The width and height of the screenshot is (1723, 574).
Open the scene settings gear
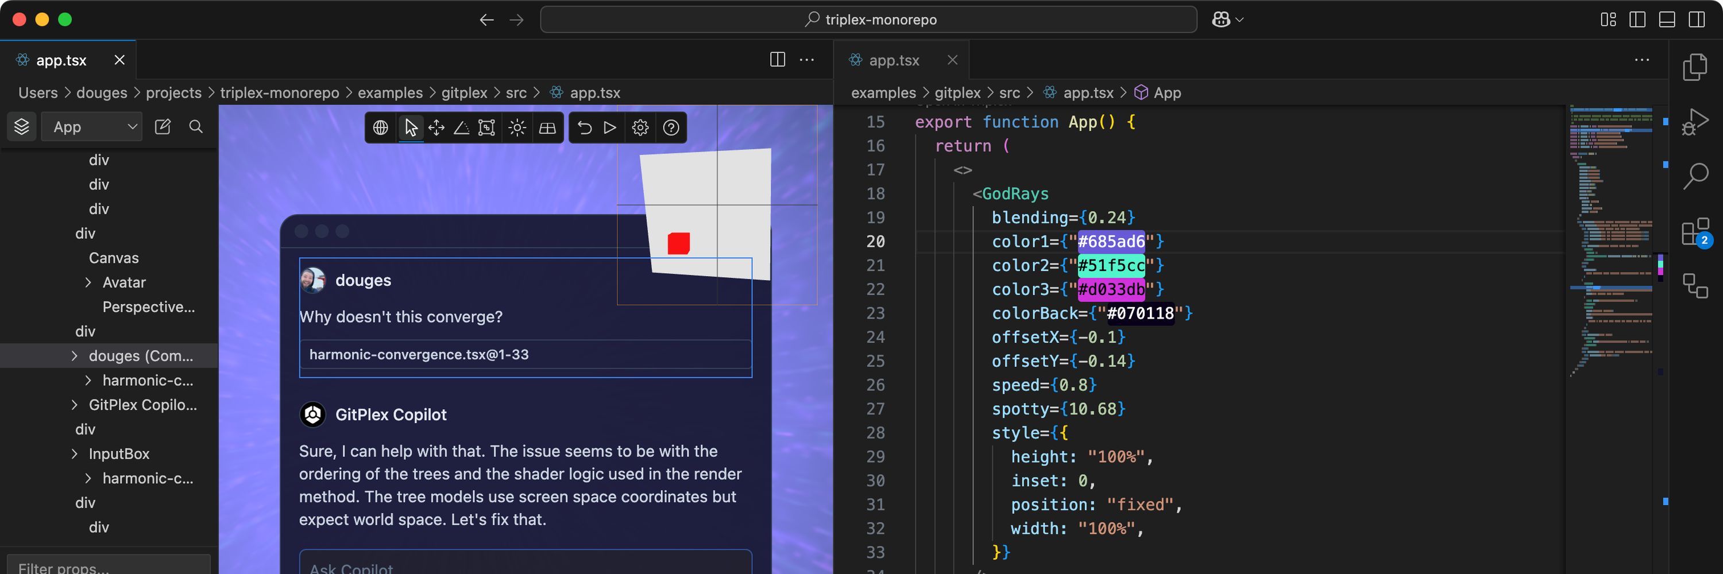click(x=640, y=127)
